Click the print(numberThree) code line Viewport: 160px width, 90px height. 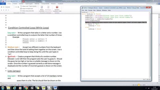pos(92,20)
